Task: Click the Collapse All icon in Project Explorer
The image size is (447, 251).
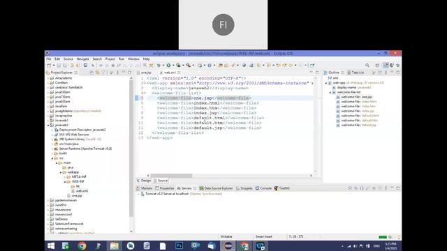Action: 91,73
